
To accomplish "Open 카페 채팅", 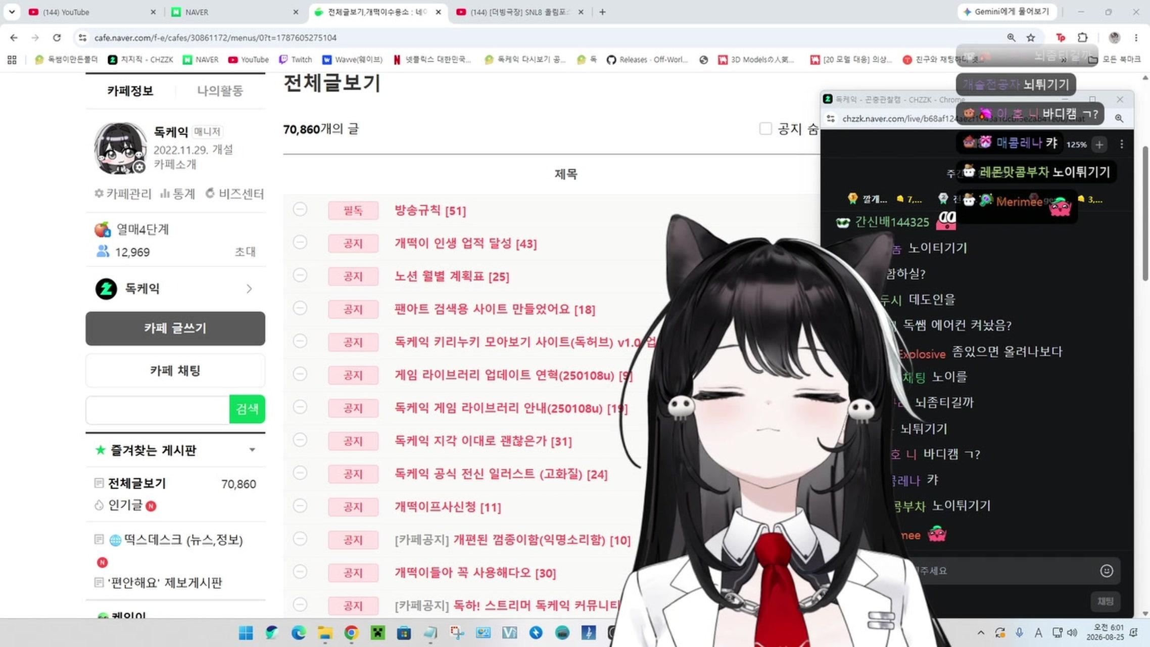I will click(175, 371).
